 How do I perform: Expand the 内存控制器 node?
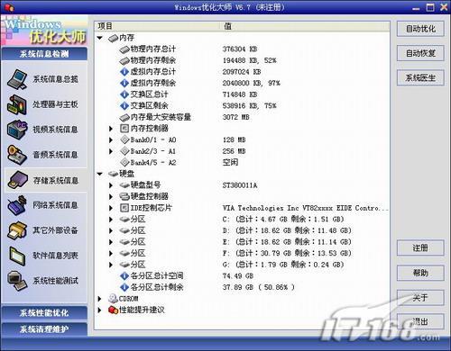(111, 129)
